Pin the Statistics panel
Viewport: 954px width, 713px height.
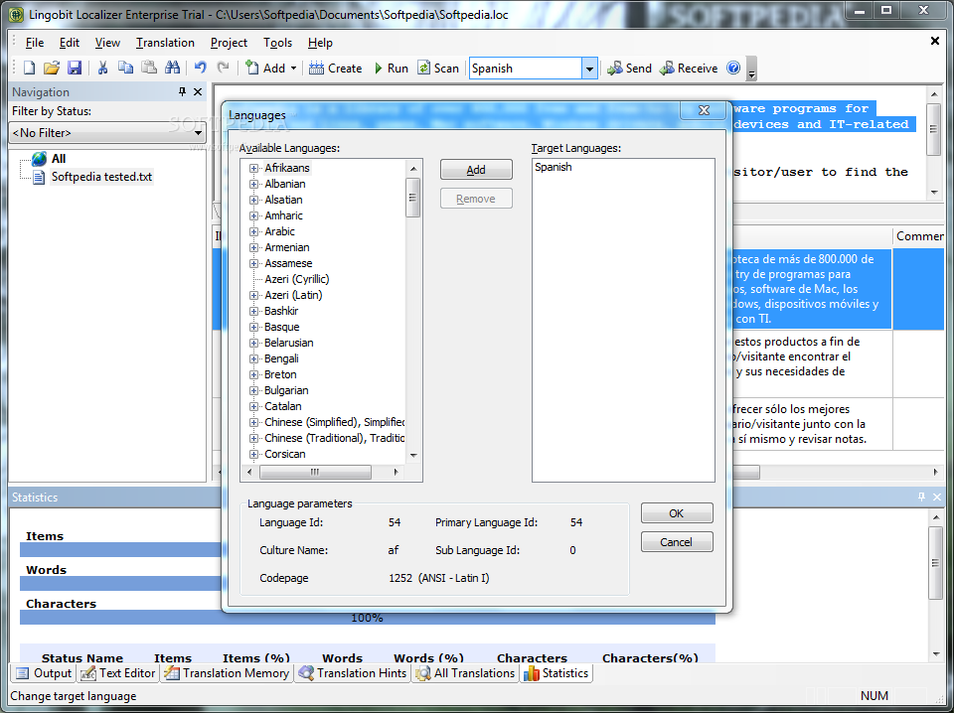(x=921, y=497)
